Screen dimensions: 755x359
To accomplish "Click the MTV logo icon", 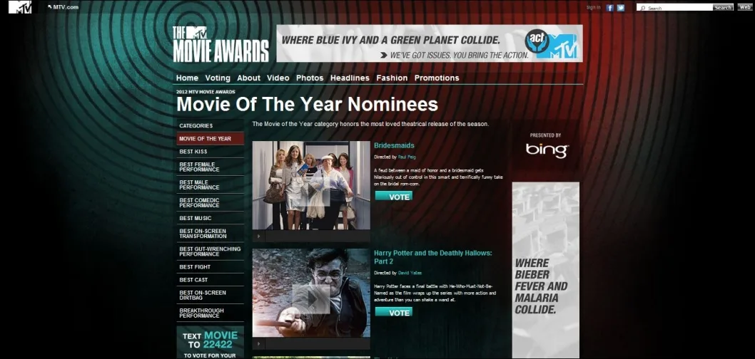I will [x=20, y=7].
